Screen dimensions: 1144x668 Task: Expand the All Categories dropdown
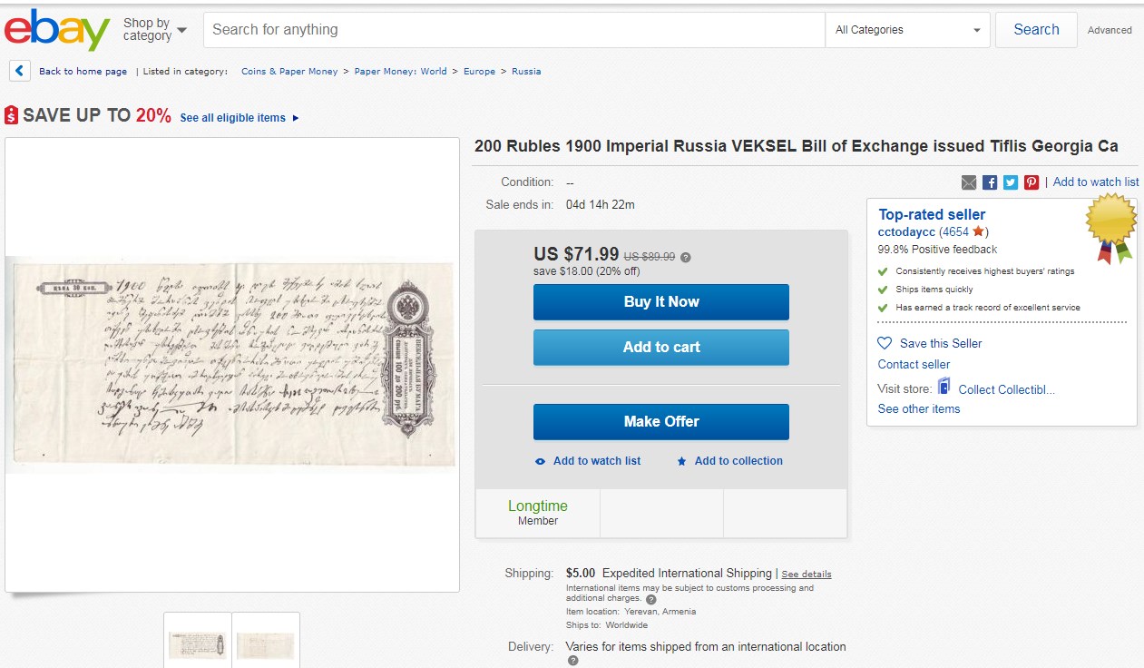pos(908,30)
